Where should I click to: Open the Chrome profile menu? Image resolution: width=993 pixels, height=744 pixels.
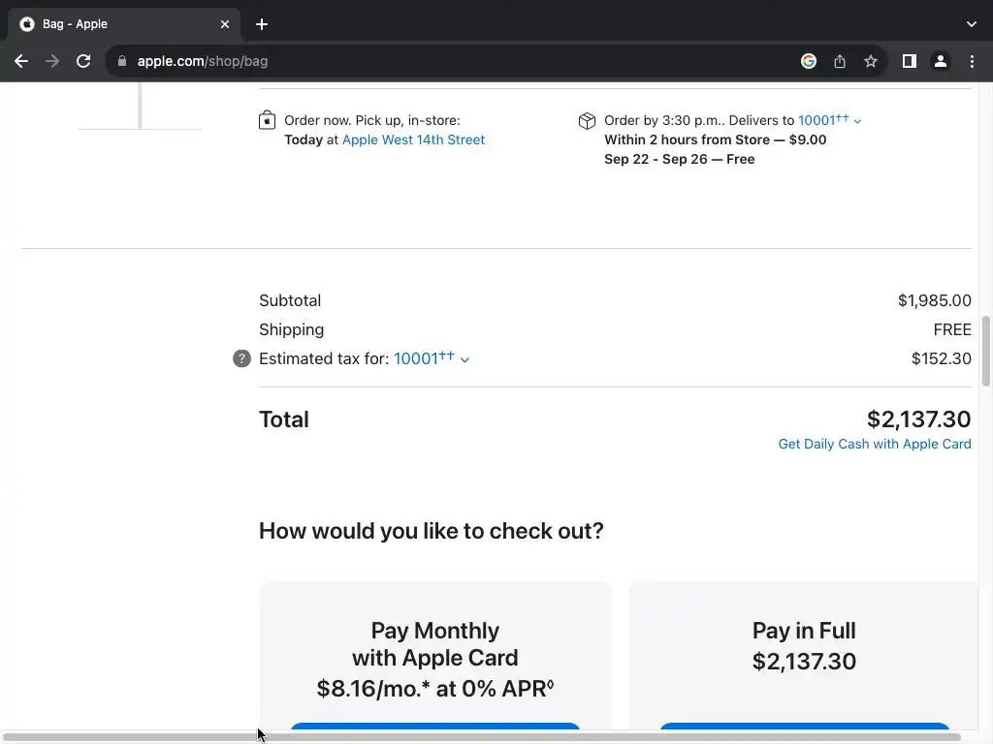click(x=941, y=61)
